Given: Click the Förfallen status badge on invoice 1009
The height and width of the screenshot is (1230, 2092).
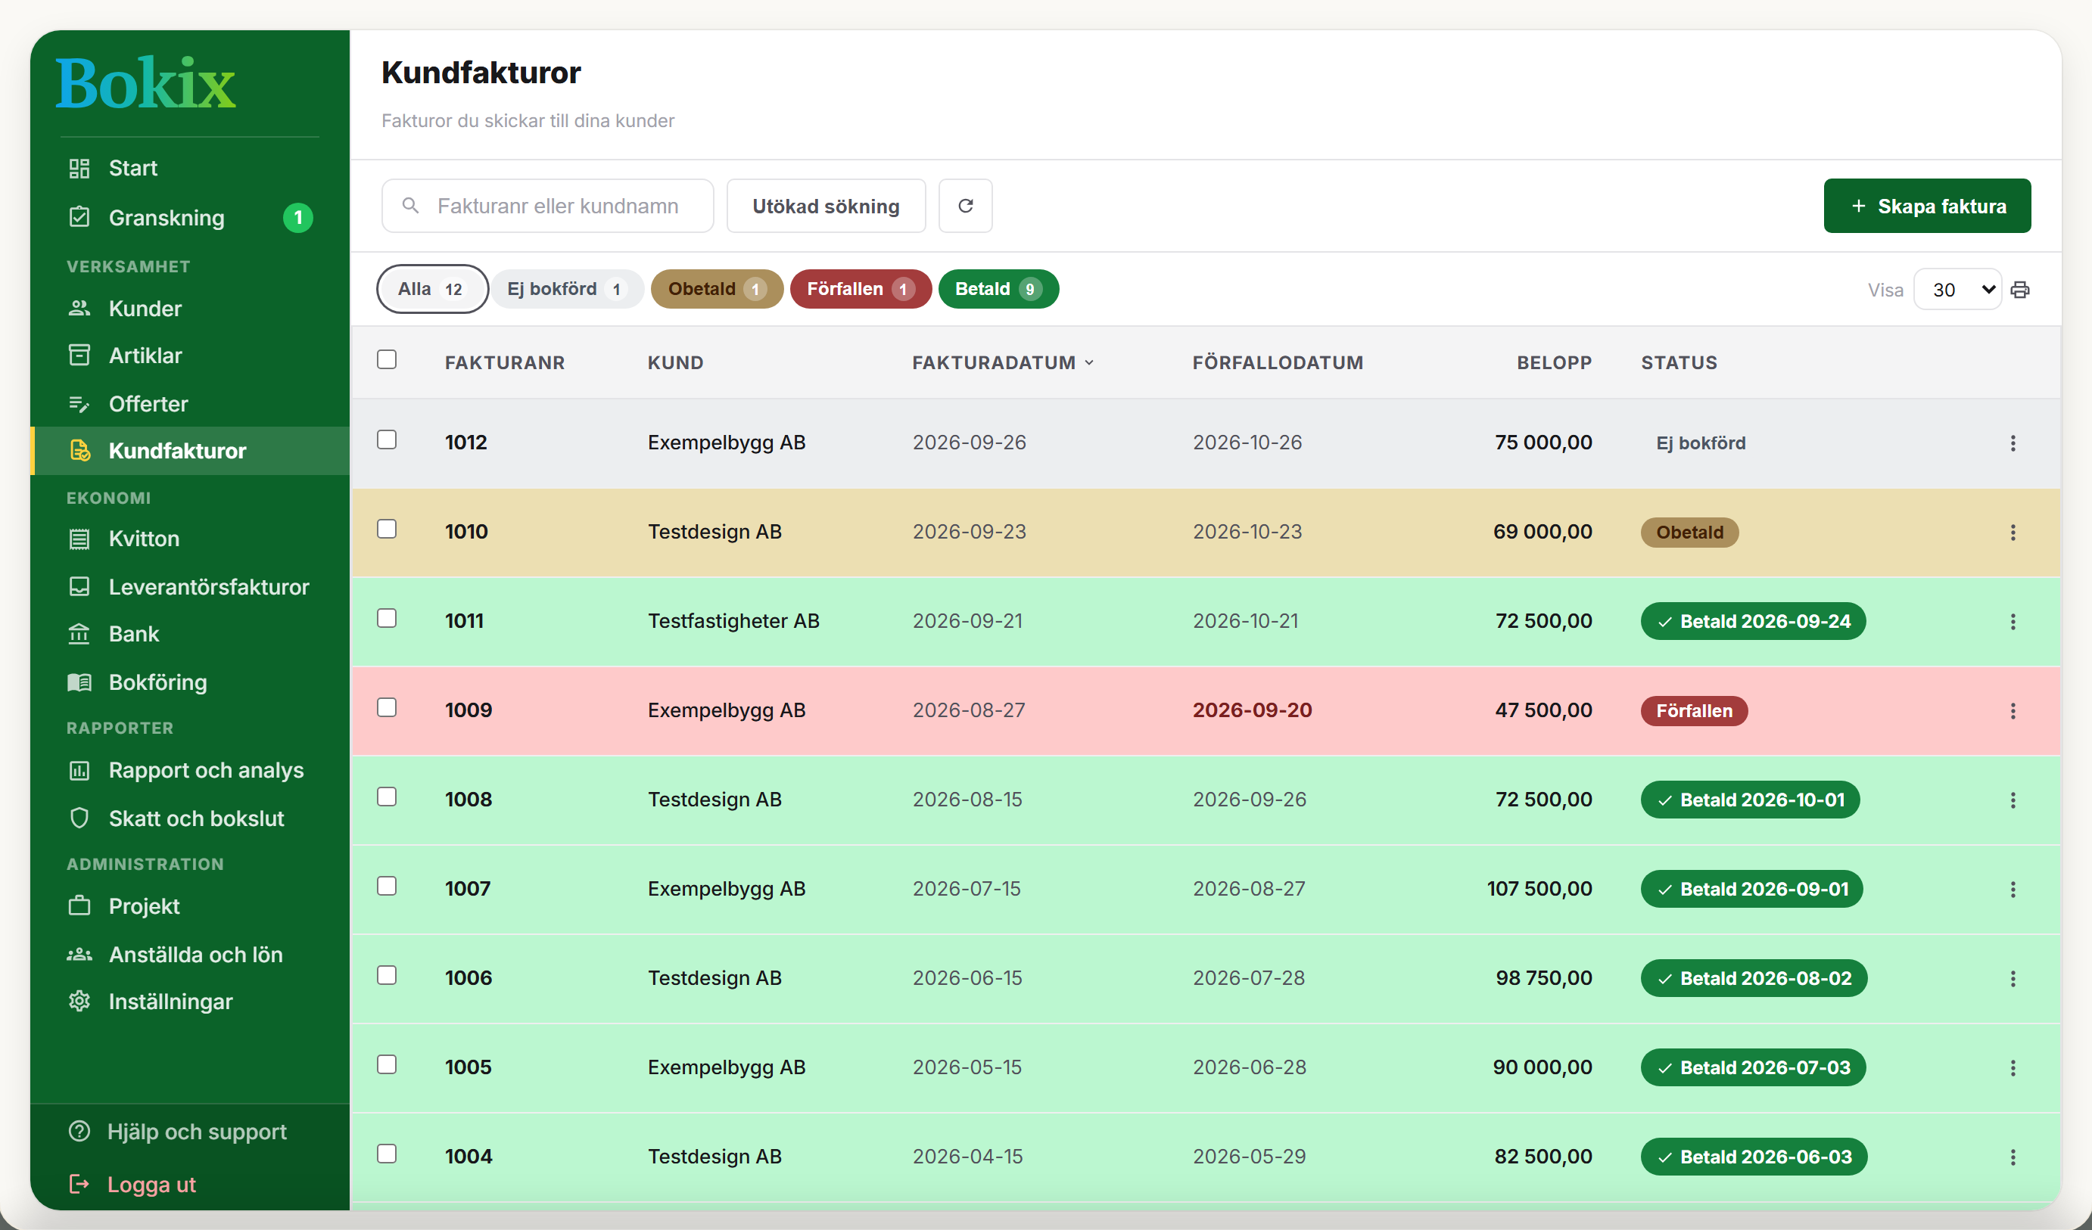Looking at the screenshot, I should (1695, 711).
